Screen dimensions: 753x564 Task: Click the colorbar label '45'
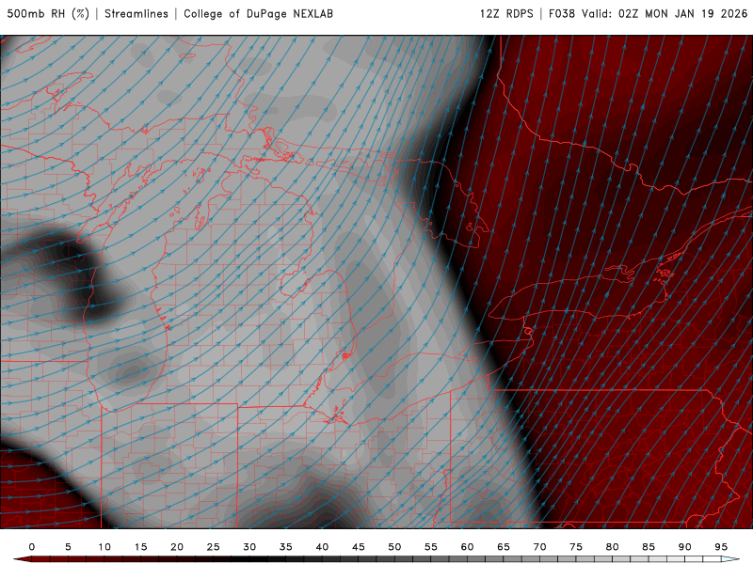click(359, 547)
